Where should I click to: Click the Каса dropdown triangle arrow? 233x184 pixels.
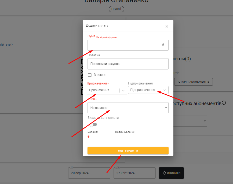(166, 108)
